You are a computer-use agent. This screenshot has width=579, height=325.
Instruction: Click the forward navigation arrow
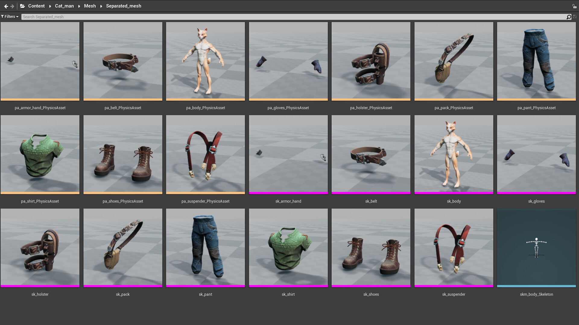click(12, 6)
